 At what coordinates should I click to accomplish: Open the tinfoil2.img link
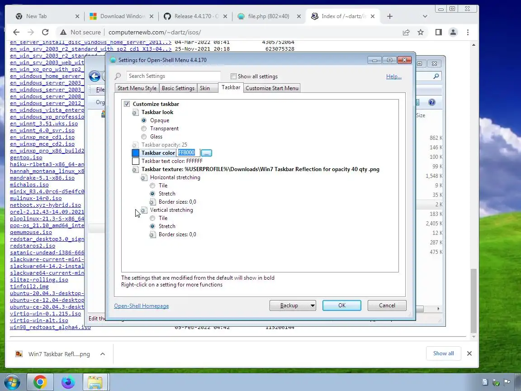29,286
